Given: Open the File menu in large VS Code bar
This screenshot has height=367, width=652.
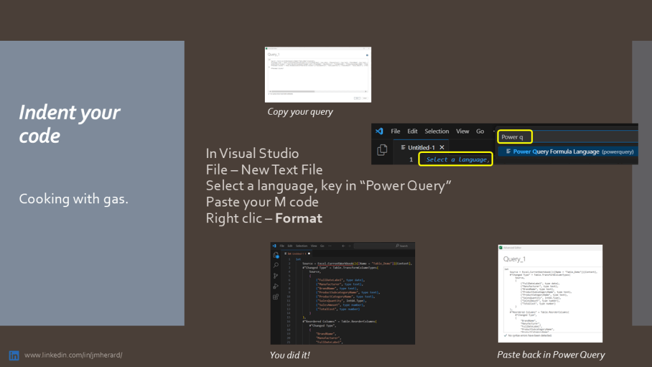Looking at the screenshot, I should coord(395,131).
